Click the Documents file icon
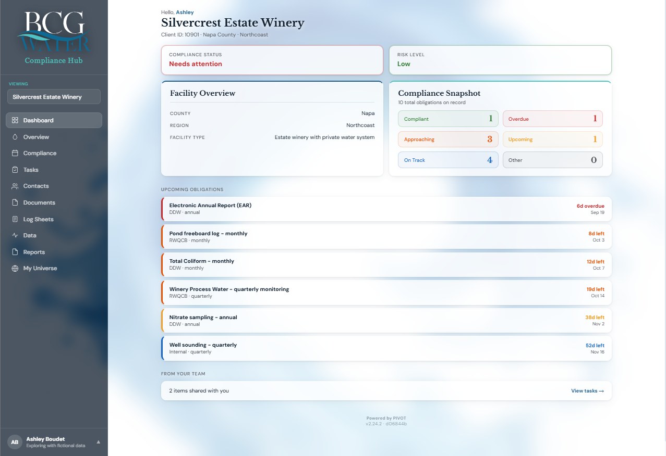This screenshot has width=666, height=456. tap(15, 202)
